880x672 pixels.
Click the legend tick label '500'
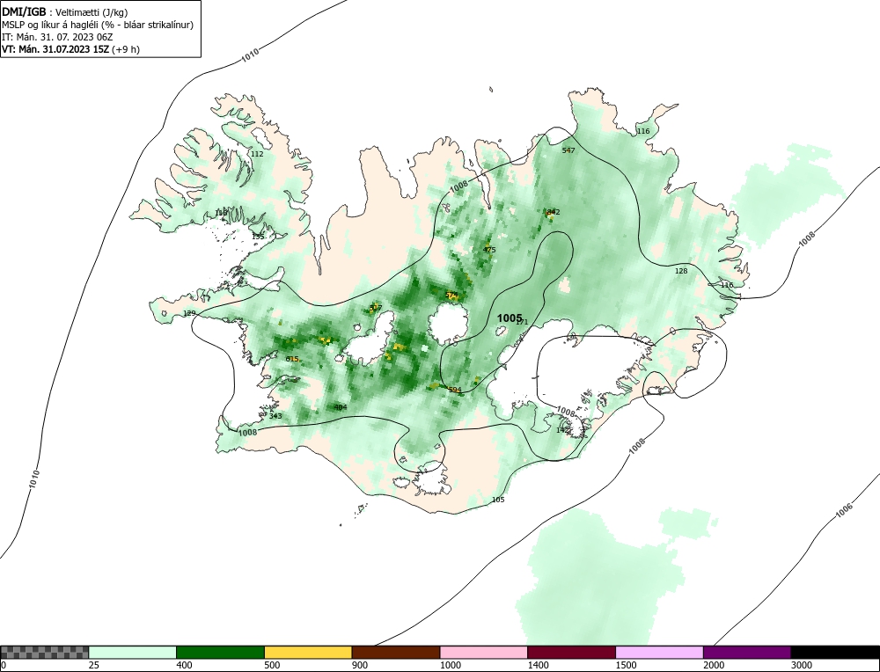coord(272,665)
